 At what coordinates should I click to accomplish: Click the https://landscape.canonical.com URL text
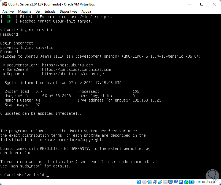click(76, 69)
